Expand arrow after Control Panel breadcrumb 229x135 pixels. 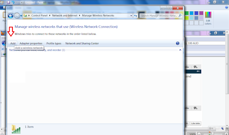pyautogui.click(x=50, y=15)
